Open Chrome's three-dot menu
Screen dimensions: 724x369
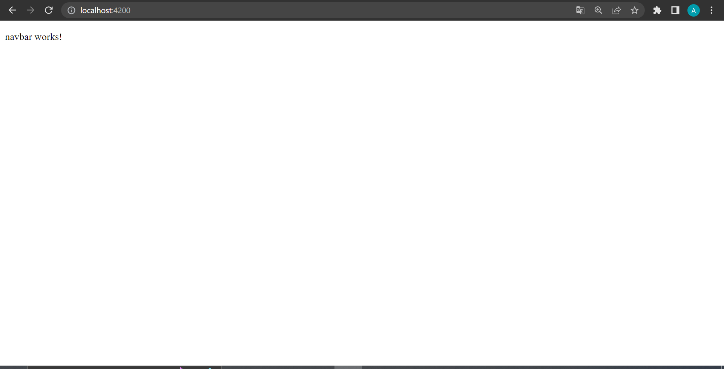(712, 10)
